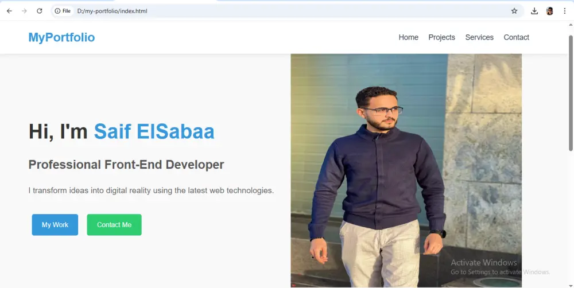574x288 pixels.
Task: Open the Chrome profile avatar
Action: 549,11
